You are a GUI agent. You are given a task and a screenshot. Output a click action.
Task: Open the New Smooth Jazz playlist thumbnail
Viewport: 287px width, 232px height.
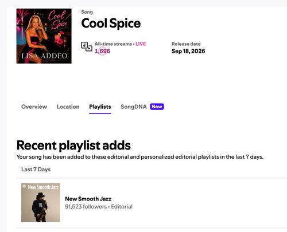41,203
